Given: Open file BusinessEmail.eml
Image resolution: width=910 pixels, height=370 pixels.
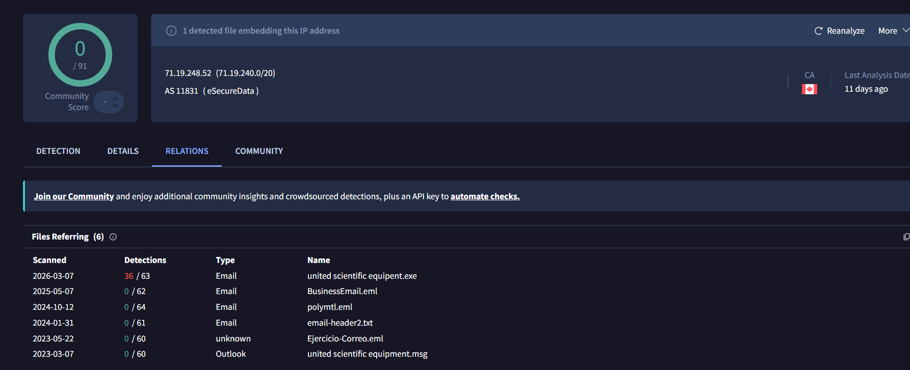Looking at the screenshot, I should pos(343,291).
